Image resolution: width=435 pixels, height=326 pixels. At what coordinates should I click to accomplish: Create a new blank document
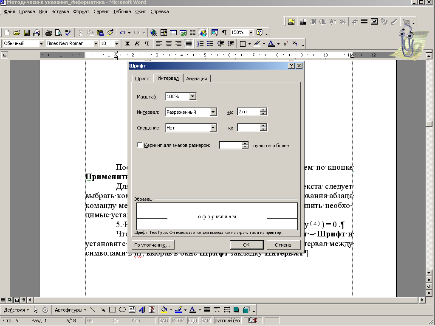pyautogui.click(x=7, y=33)
